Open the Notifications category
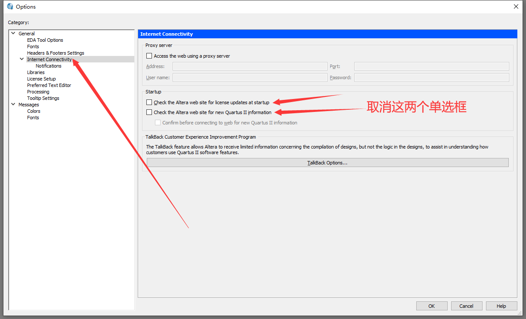The width and height of the screenshot is (526, 319). click(x=49, y=66)
